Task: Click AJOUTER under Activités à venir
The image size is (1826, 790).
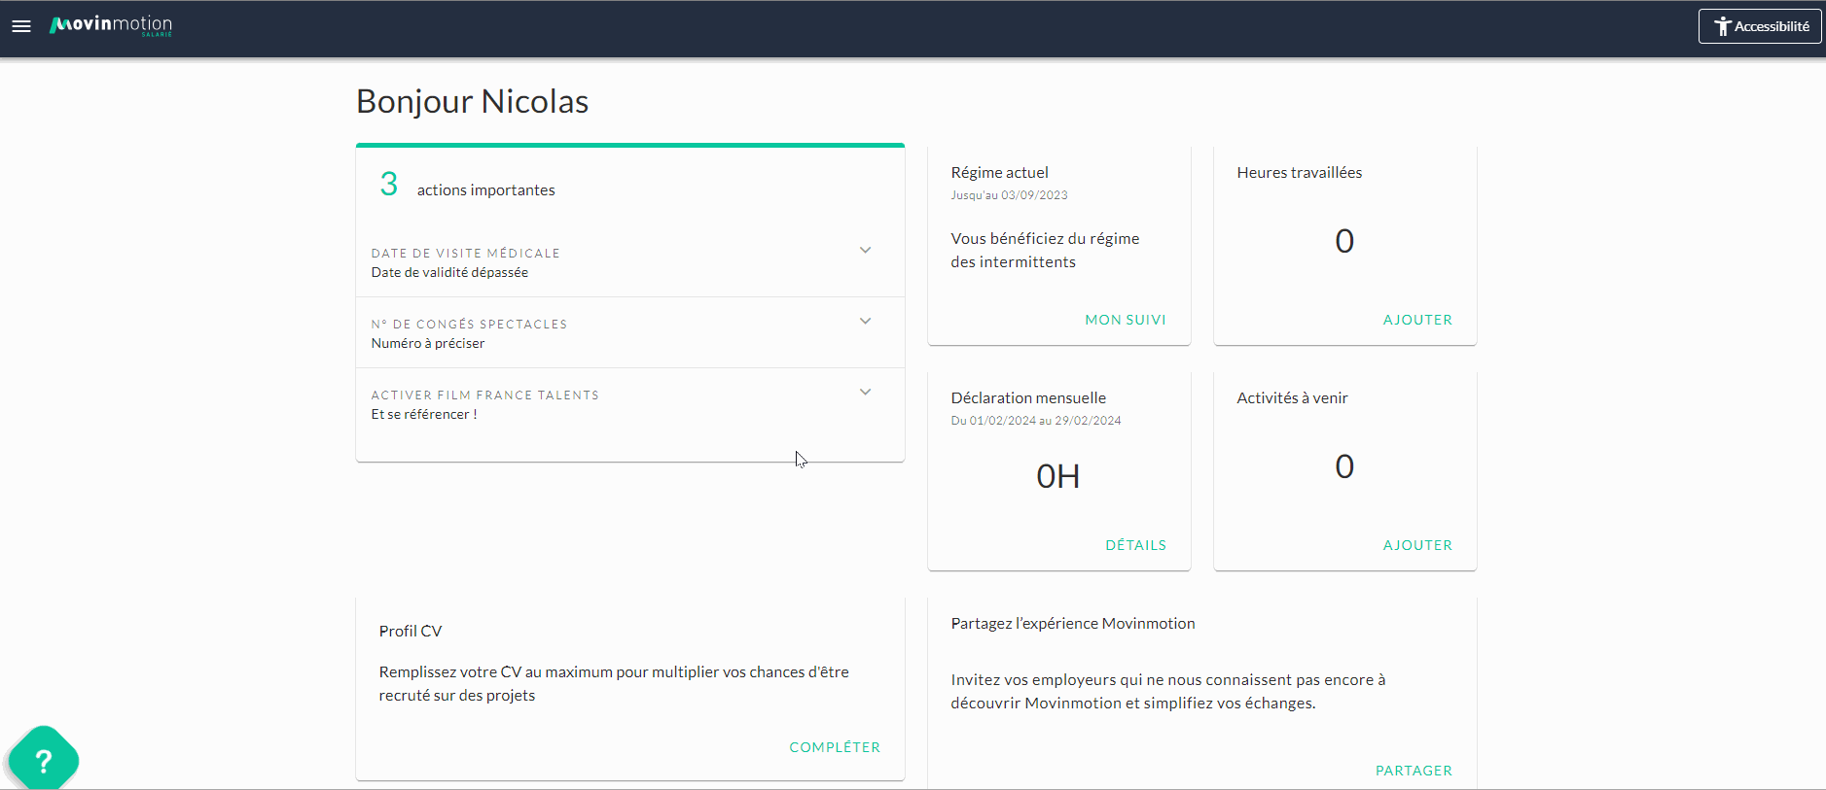Action: click(x=1417, y=545)
